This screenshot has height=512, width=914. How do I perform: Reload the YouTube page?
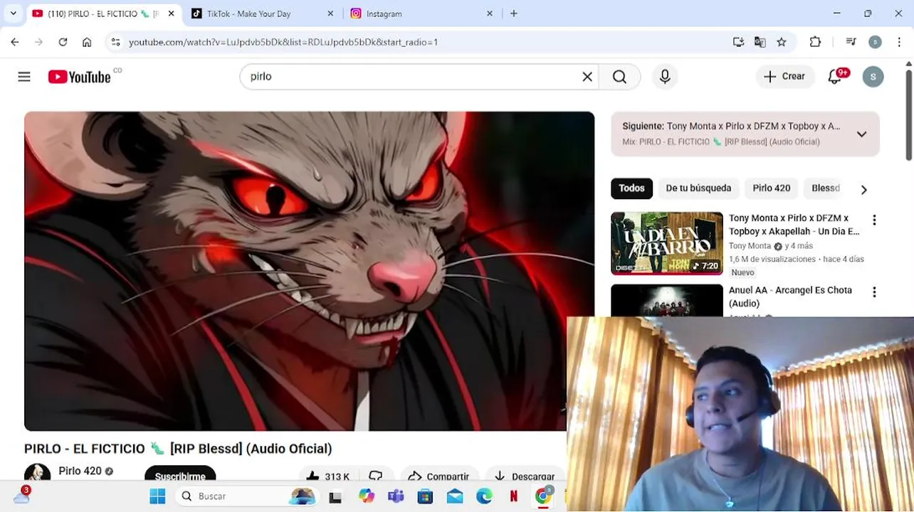point(63,42)
